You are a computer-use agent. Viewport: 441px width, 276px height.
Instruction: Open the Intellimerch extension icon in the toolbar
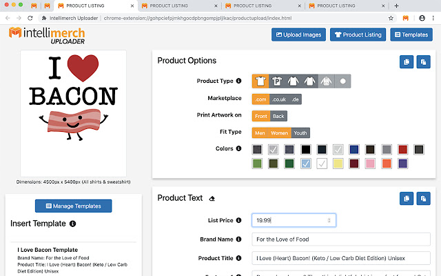[406, 18]
